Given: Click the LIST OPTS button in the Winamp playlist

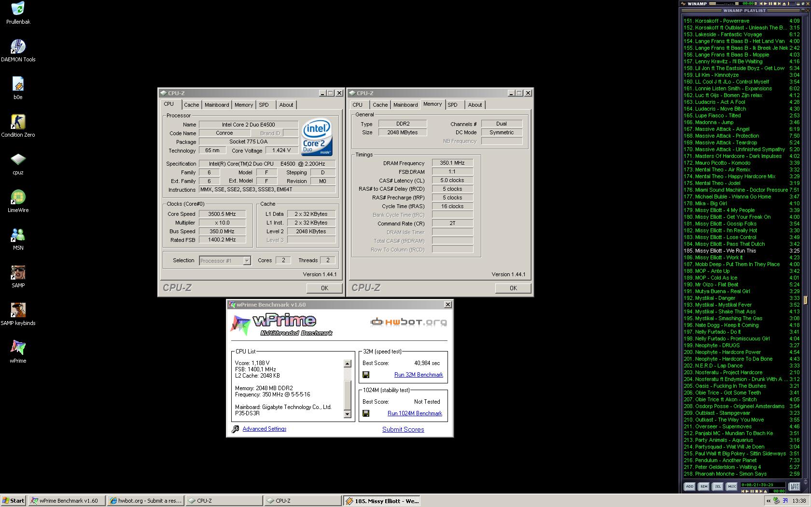Looking at the screenshot, I should click(795, 486).
